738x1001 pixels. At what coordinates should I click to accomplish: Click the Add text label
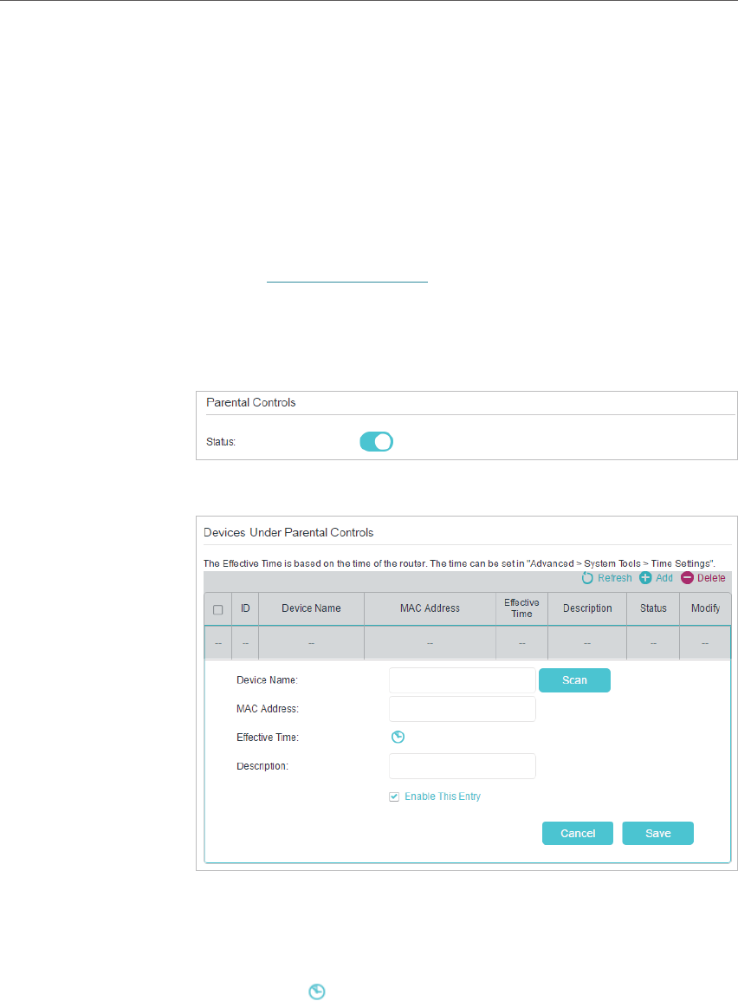tap(664, 578)
